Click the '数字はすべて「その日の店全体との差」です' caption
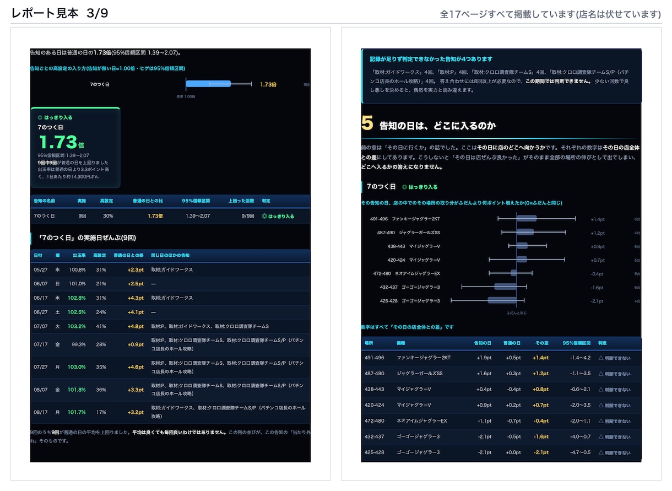This screenshot has width=672, height=491. pos(408,327)
